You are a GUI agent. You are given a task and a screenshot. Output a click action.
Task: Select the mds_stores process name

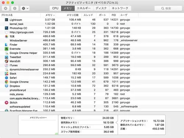pyautogui.click(x=17, y=94)
